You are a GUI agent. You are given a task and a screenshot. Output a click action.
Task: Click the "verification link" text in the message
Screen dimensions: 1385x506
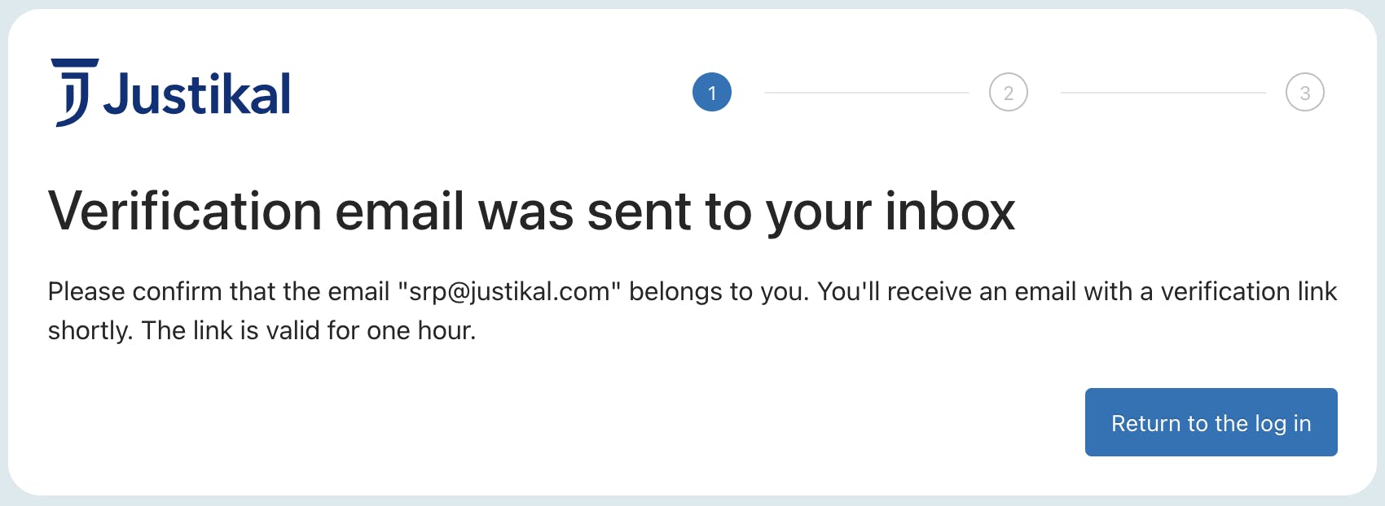pos(1248,291)
